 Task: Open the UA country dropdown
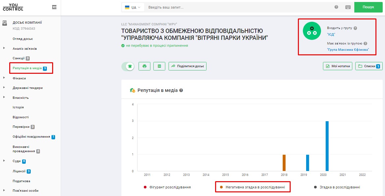coord(133,7)
